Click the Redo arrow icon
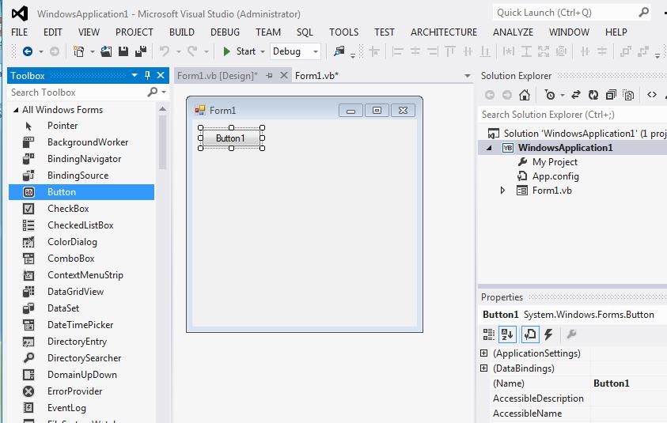Image resolution: width=667 pixels, height=423 pixels. tap(192, 51)
